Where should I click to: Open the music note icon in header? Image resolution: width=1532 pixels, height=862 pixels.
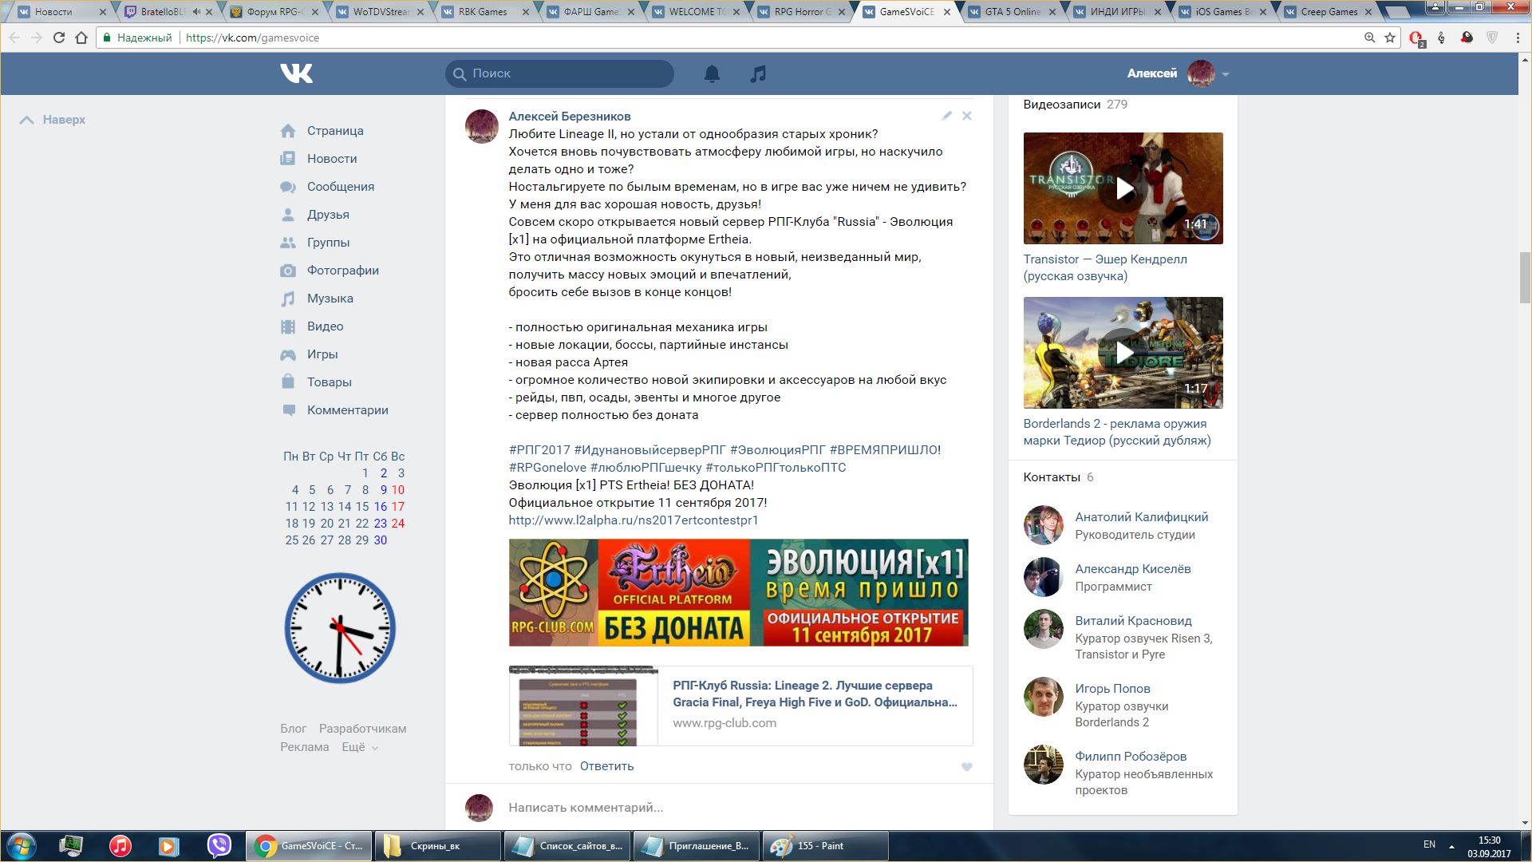click(758, 73)
